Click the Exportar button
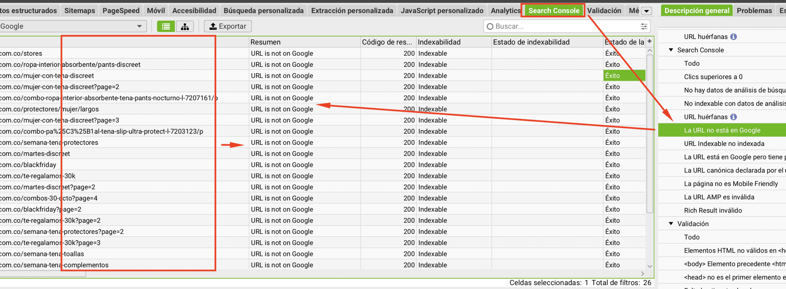Viewport: 786px width, 289px height. [228, 26]
